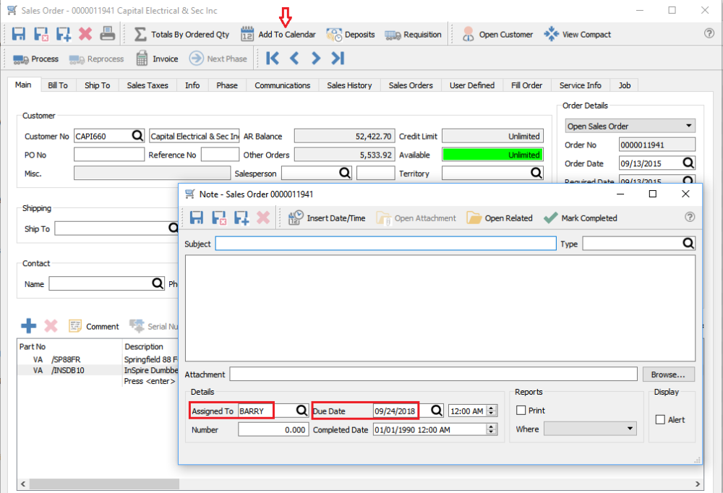Click the Requisition truck icon

393,35
